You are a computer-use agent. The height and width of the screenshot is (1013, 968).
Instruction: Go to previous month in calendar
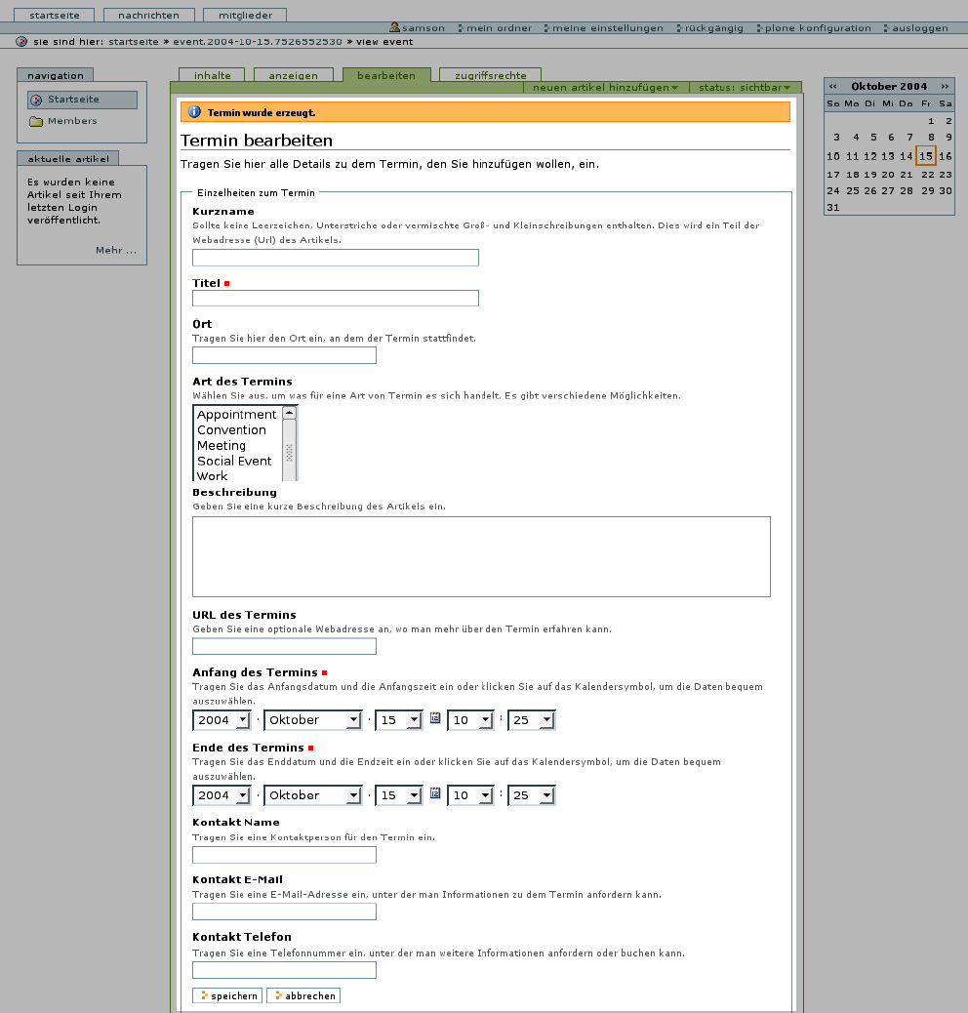click(x=832, y=87)
